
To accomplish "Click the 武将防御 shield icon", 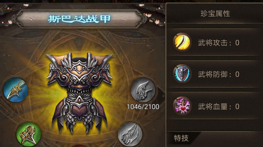I will pyautogui.click(x=182, y=74).
